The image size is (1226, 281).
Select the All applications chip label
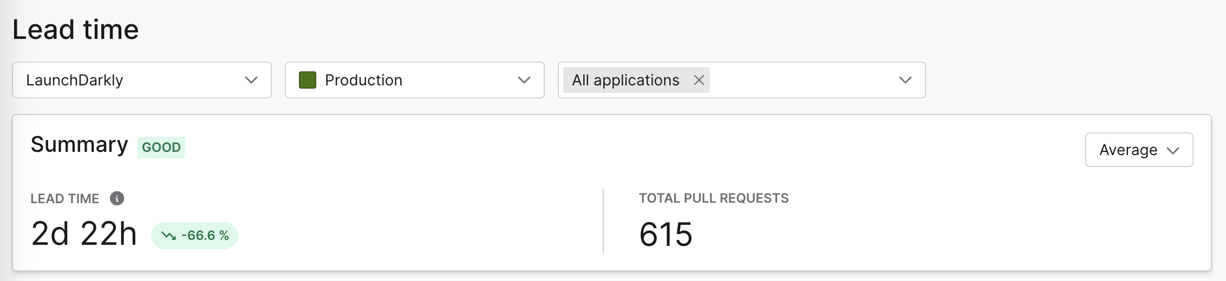coord(625,80)
